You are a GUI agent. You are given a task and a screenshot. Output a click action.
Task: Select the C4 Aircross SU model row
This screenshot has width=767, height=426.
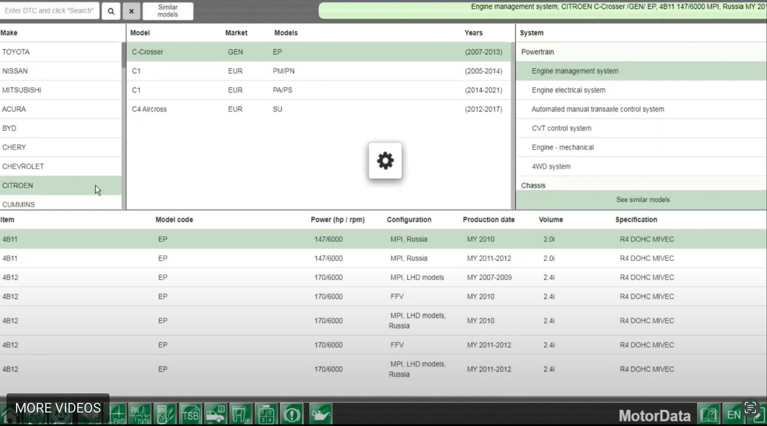tap(318, 109)
